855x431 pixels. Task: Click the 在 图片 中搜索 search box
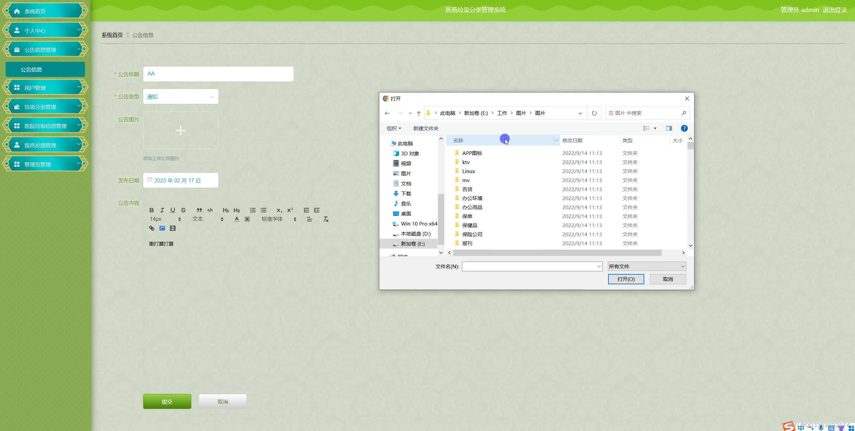[647, 113]
